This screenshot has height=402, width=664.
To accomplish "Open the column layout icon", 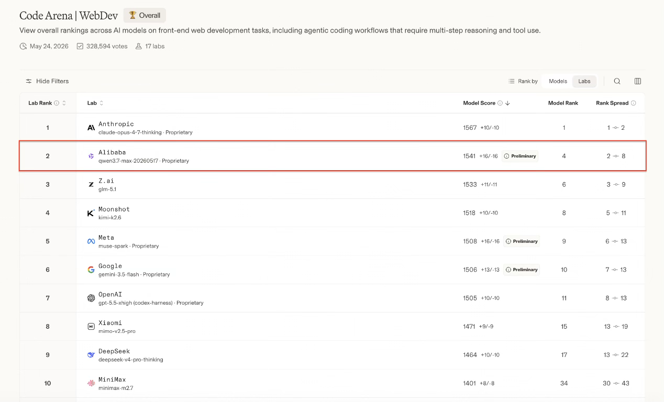I will tap(638, 81).
